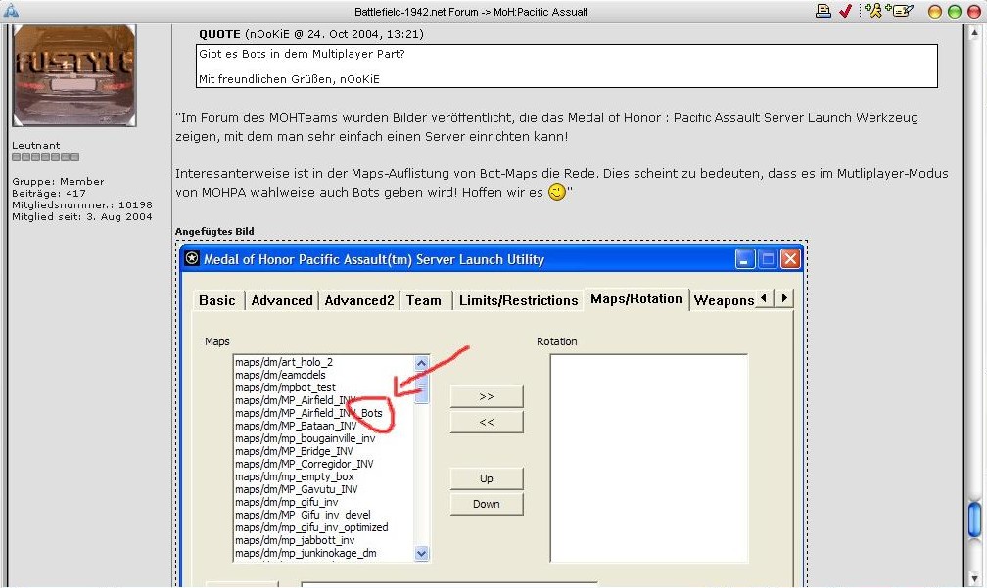987x588 pixels.
Task: Click the browser logo icon top-left
Action: coord(11,11)
